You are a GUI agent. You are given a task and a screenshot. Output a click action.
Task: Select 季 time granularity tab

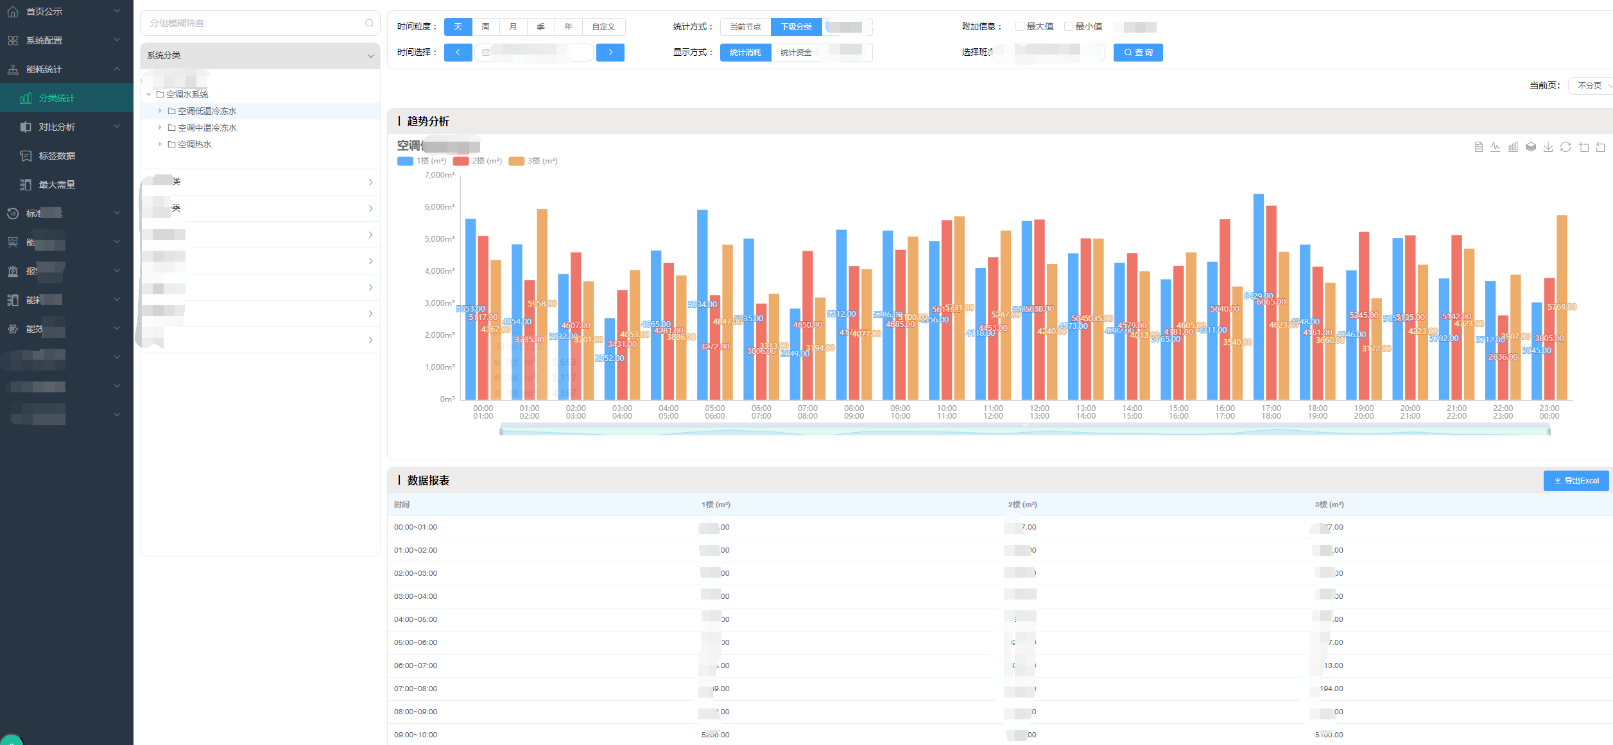(540, 27)
